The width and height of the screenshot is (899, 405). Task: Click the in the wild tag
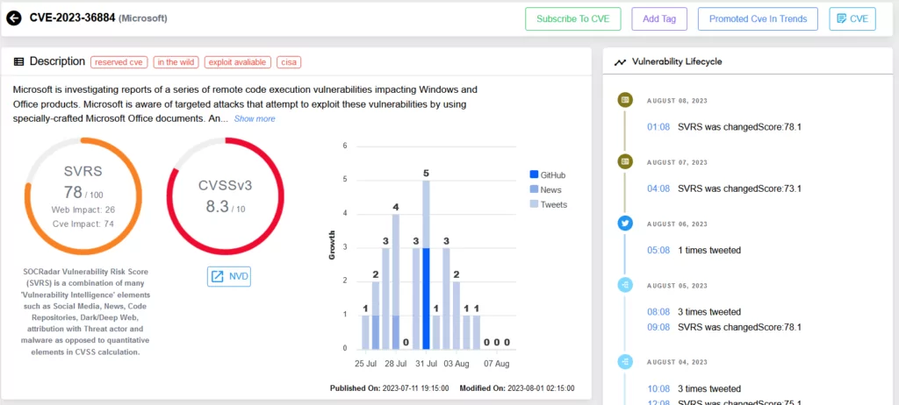[176, 62]
